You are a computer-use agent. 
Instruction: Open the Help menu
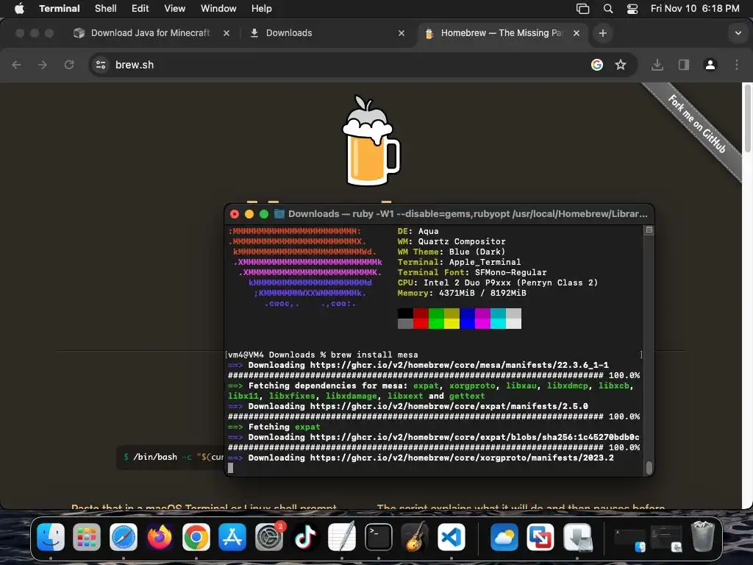262,8
